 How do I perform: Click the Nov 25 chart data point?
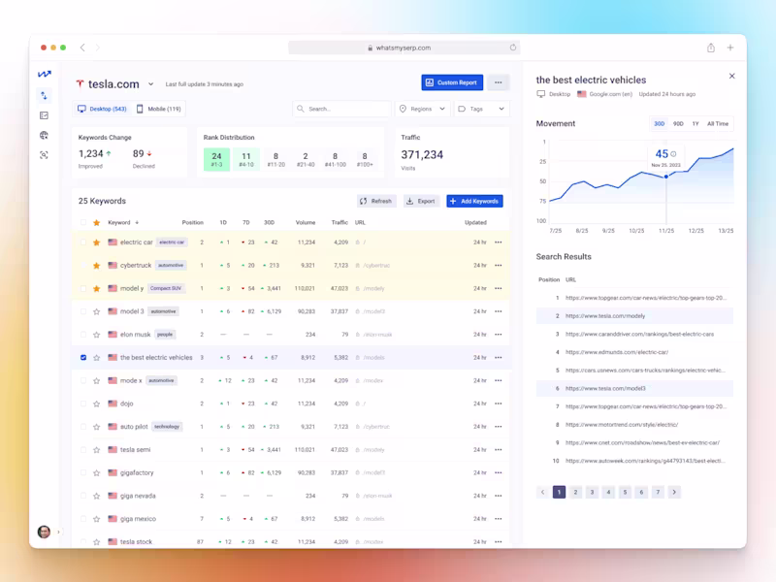tap(666, 177)
